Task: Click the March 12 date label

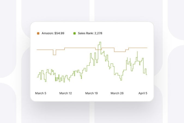Action: (66, 93)
